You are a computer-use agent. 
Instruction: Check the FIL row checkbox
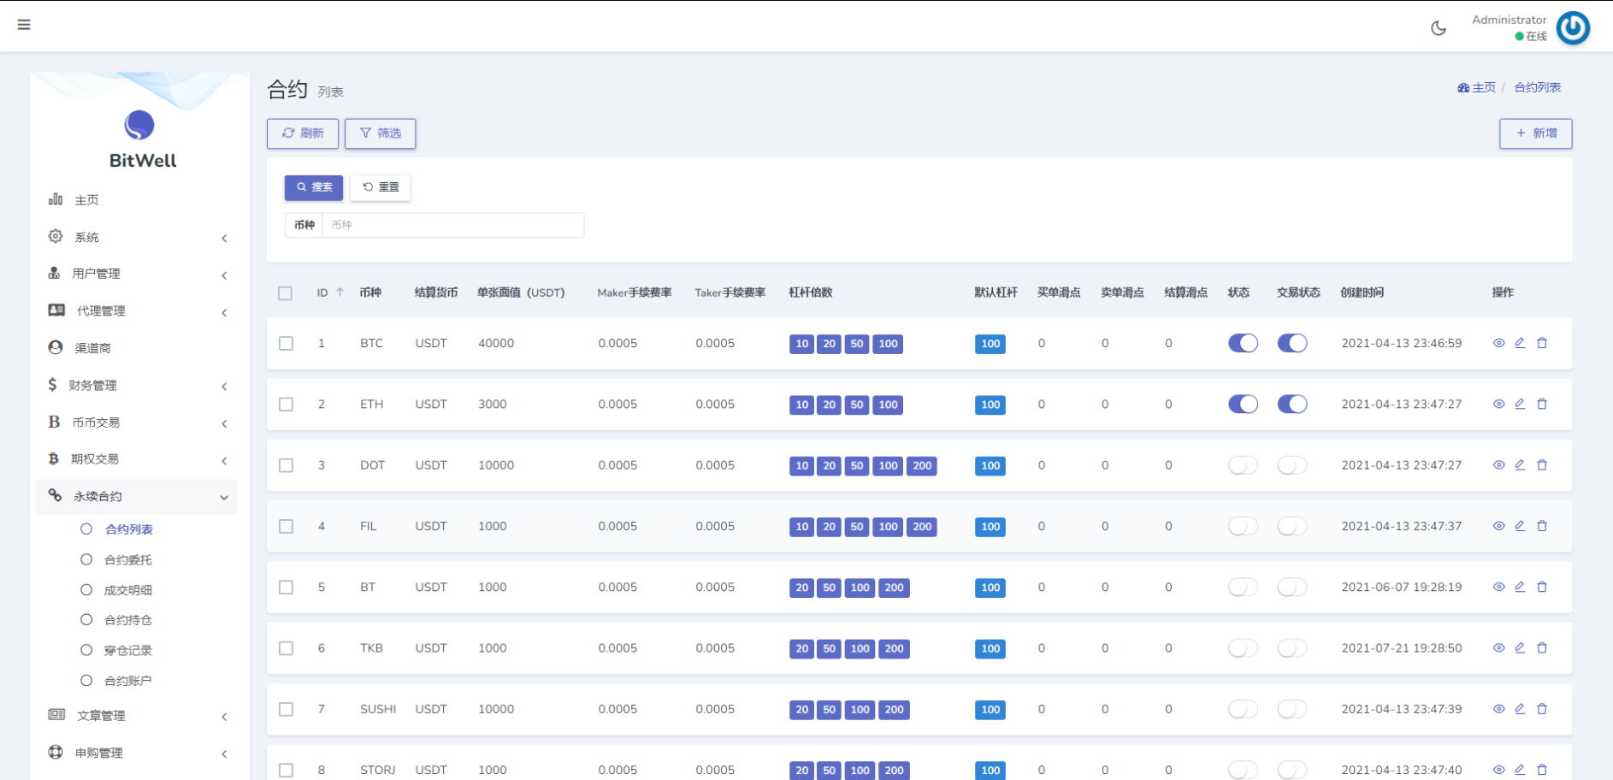coord(286,526)
